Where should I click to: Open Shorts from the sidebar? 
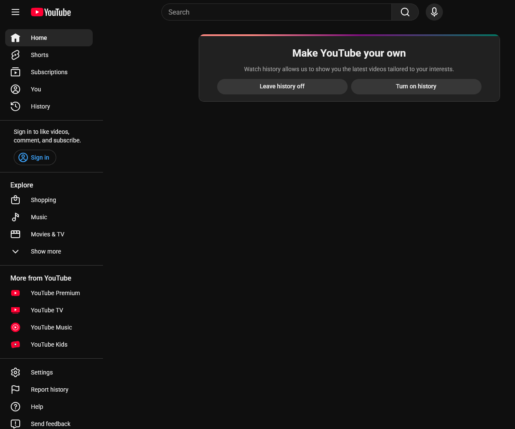click(x=39, y=55)
